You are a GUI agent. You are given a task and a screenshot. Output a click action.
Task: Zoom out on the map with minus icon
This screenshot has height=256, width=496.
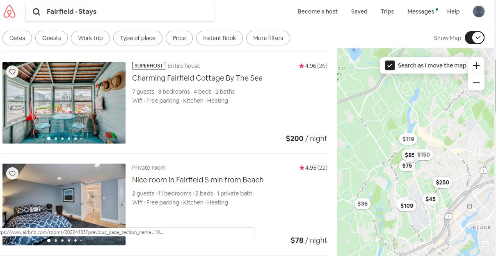476,82
